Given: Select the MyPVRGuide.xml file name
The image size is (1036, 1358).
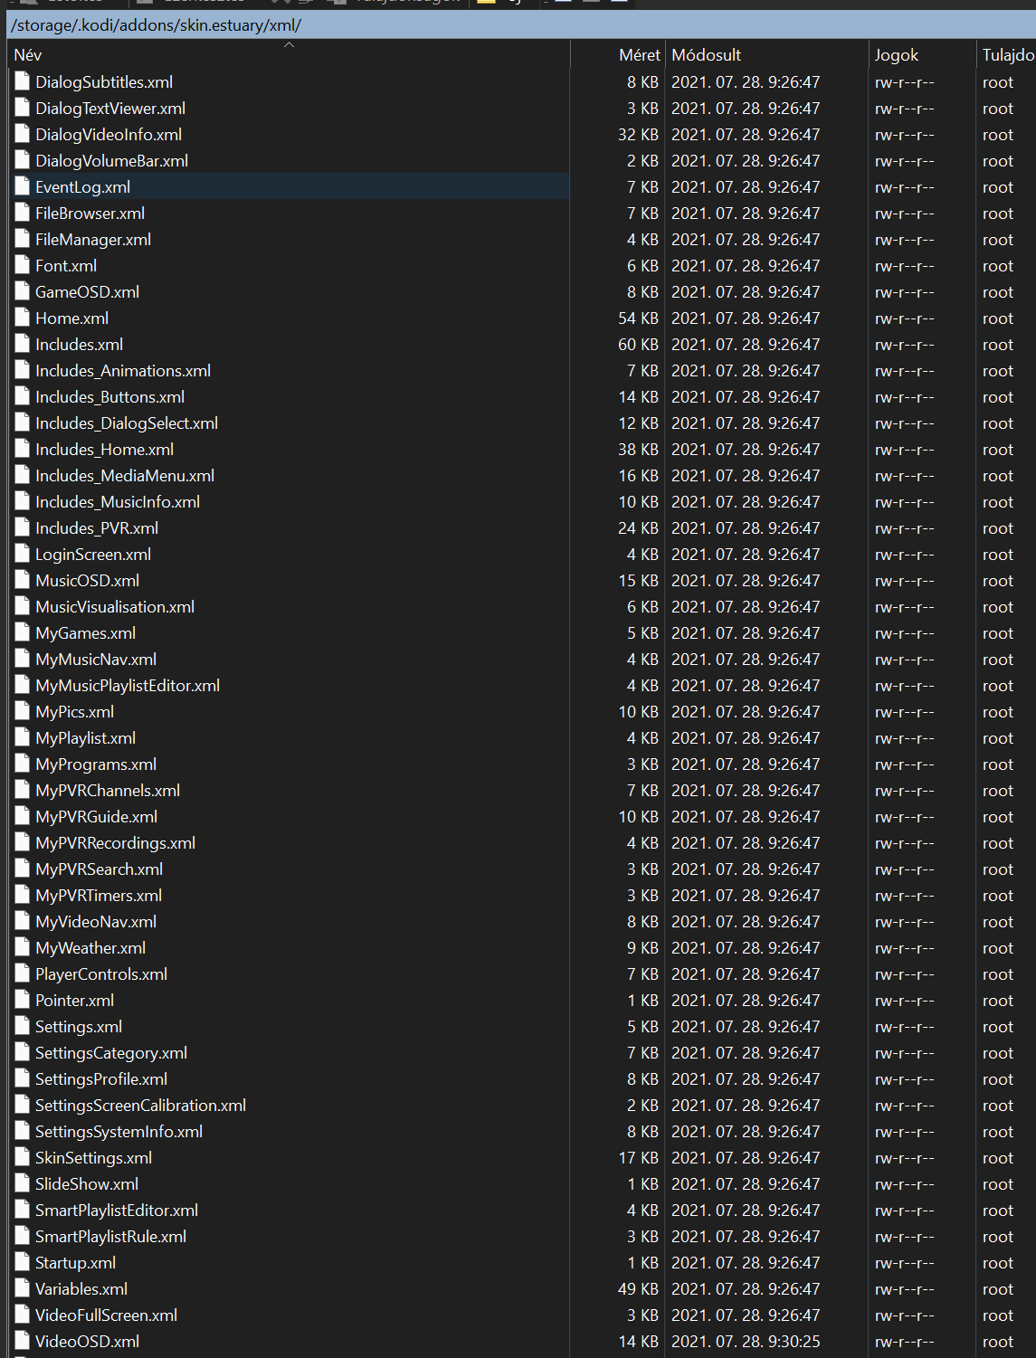Looking at the screenshot, I should (96, 816).
